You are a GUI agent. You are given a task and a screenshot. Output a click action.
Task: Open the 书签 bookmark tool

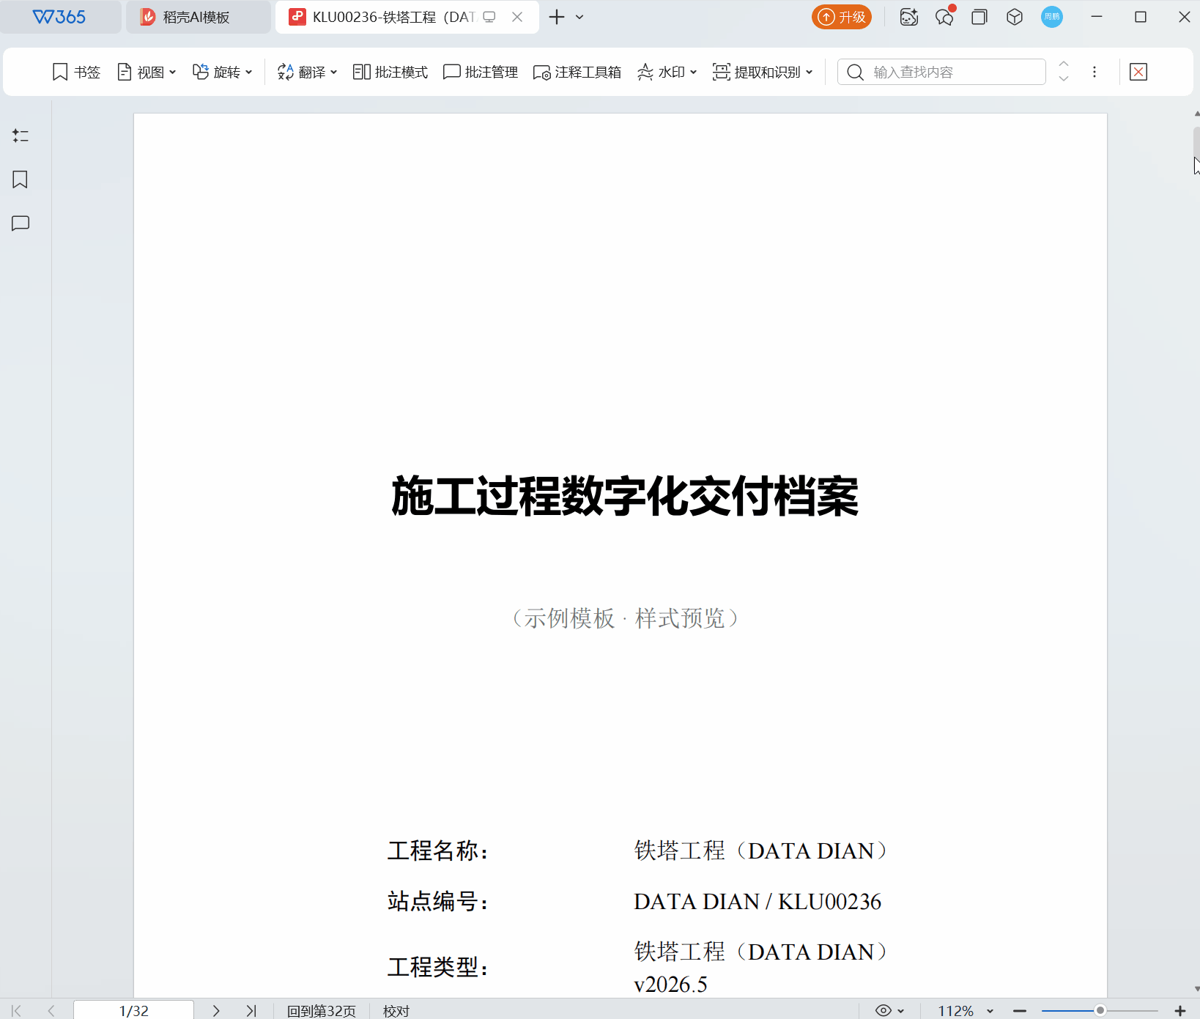click(x=76, y=72)
